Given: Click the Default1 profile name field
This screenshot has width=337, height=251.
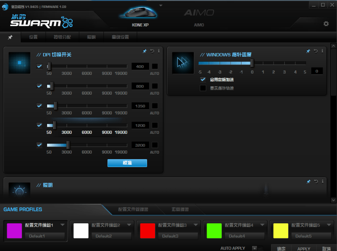Looking at the screenshot, I should point(45,236).
